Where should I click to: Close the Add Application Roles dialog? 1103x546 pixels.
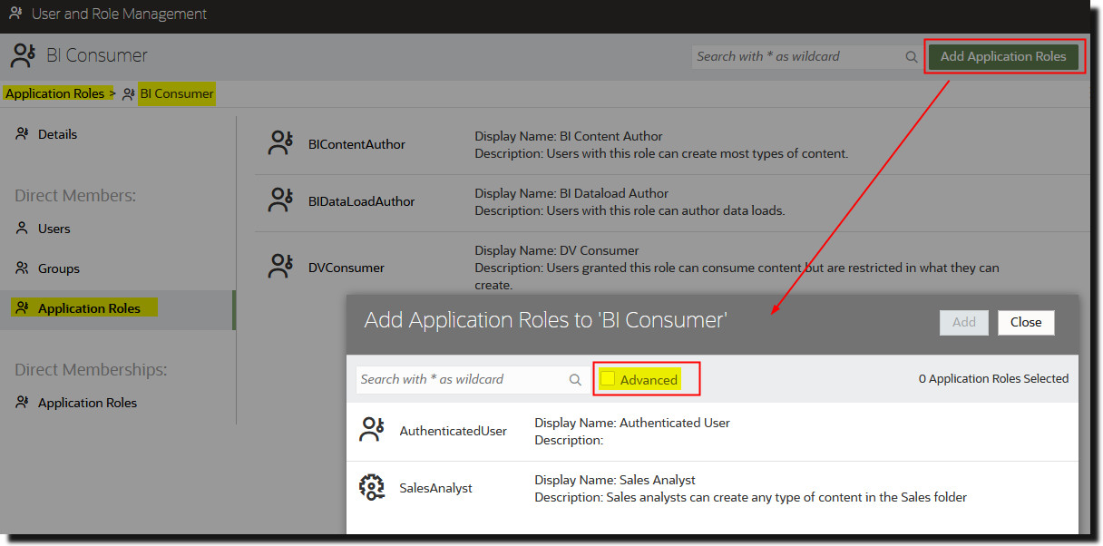(x=1026, y=322)
